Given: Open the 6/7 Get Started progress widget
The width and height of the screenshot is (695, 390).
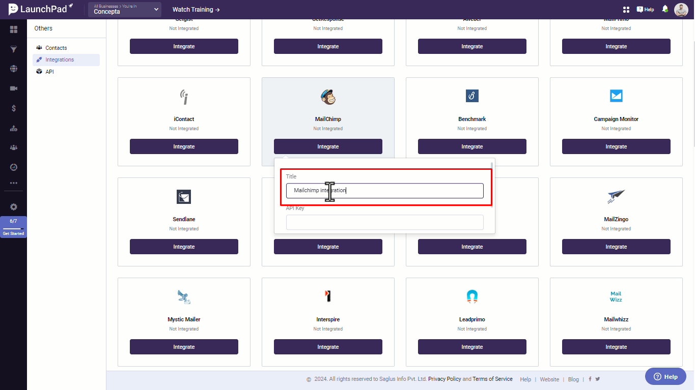Looking at the screenshot, I should point(13,227).
